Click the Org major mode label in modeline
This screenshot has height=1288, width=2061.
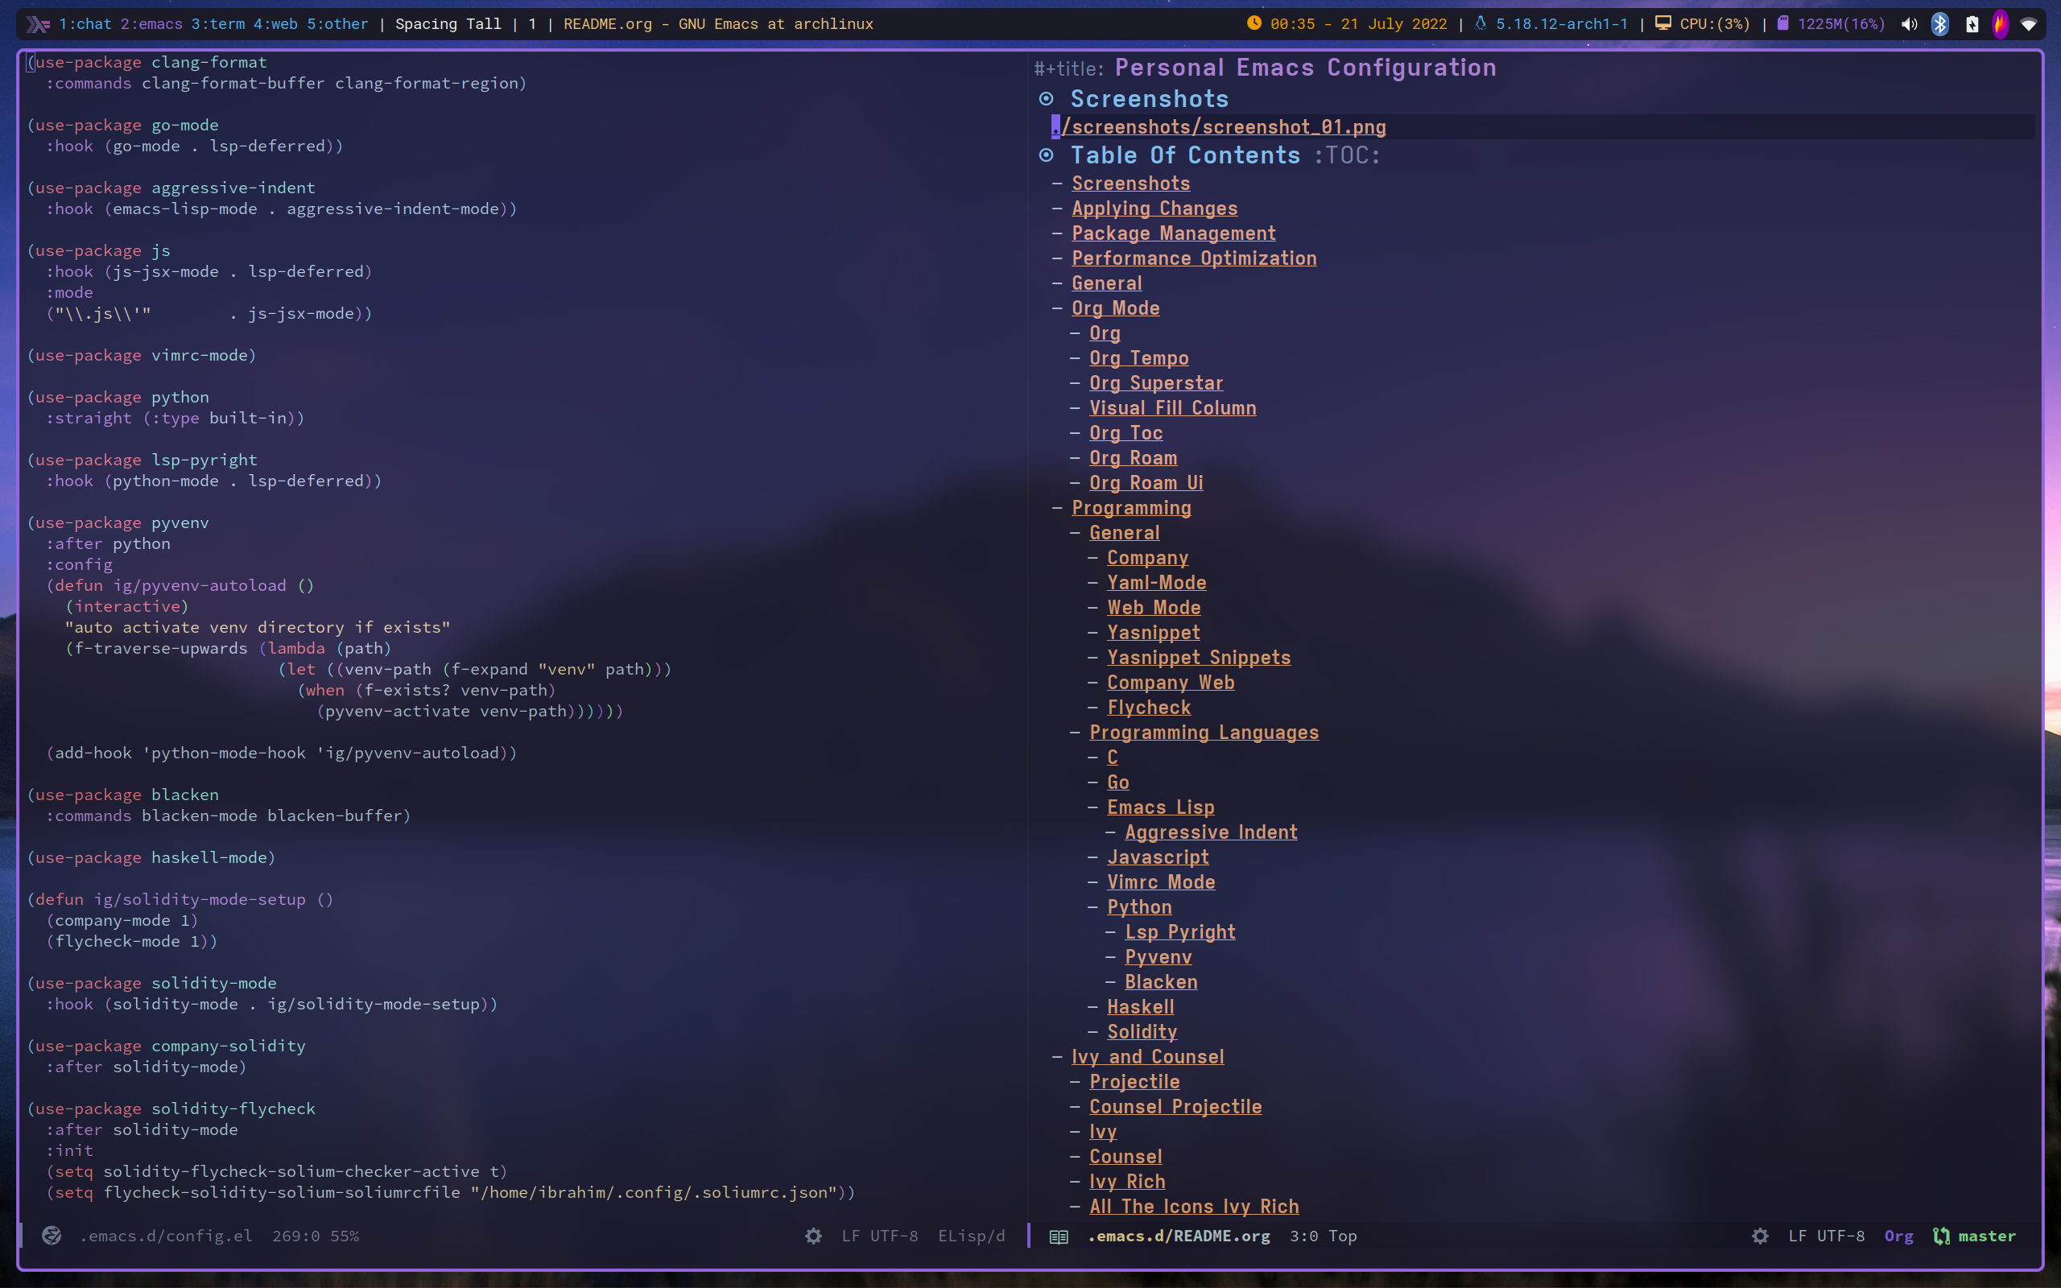[x=1898, y=1235]
